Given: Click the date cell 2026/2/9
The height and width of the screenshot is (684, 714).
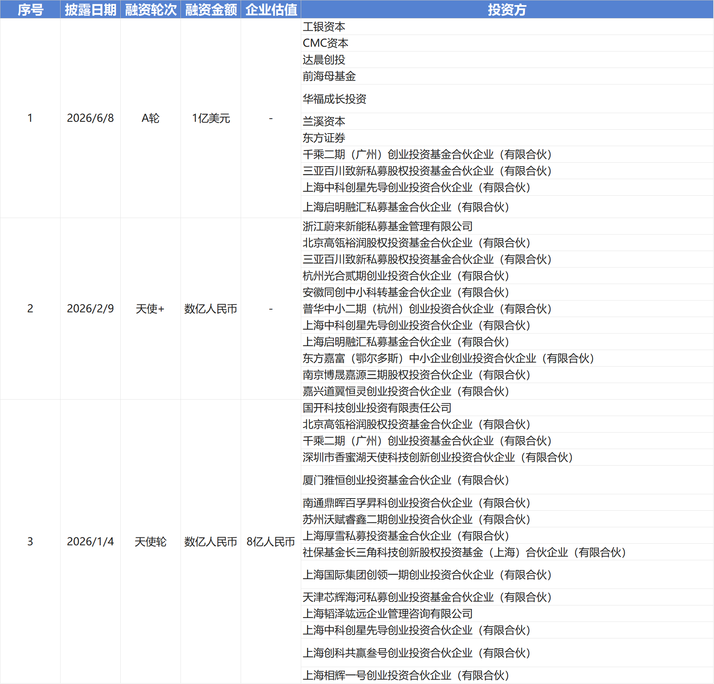Looking at the screenshot, I should click(x=90, y=308).
